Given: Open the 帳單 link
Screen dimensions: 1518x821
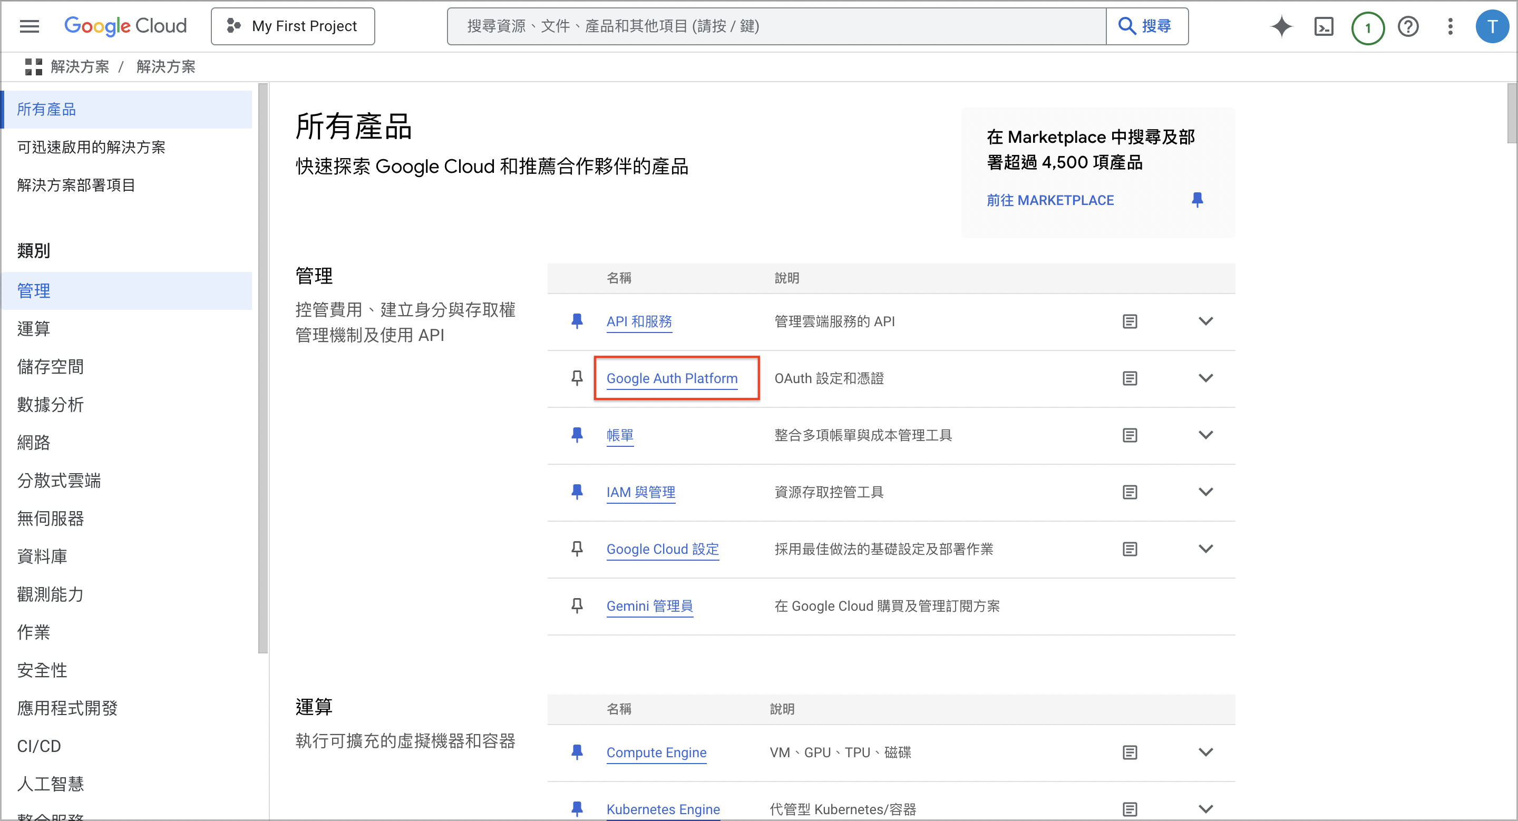Looking at the screenshot, I should click(x=620, y=435).
